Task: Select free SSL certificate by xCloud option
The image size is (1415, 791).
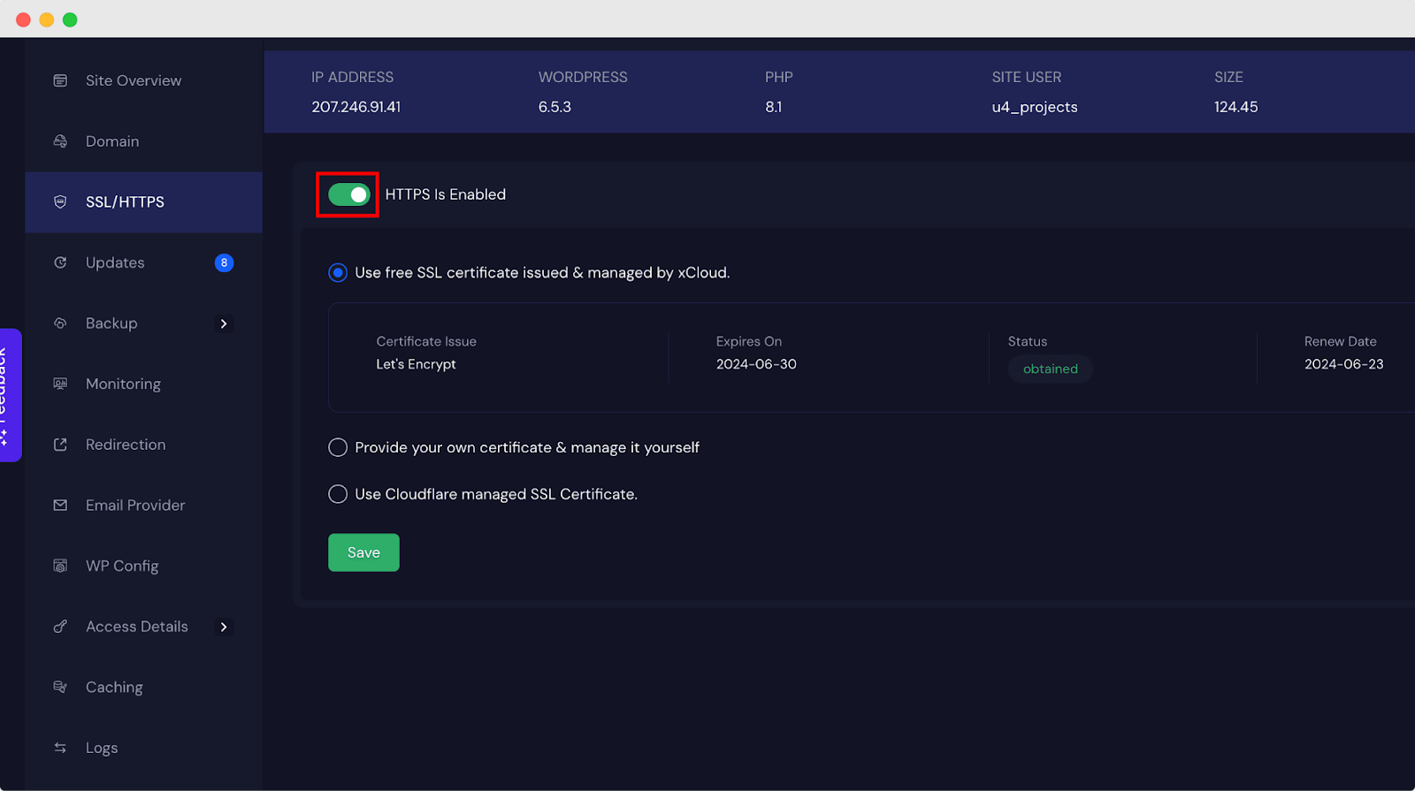Action: (x=338, y=273)
